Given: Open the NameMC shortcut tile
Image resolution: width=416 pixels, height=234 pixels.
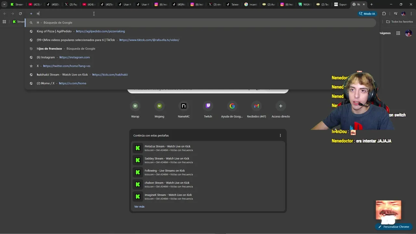Looking at the screenshot, I should [x=184, y=110].
